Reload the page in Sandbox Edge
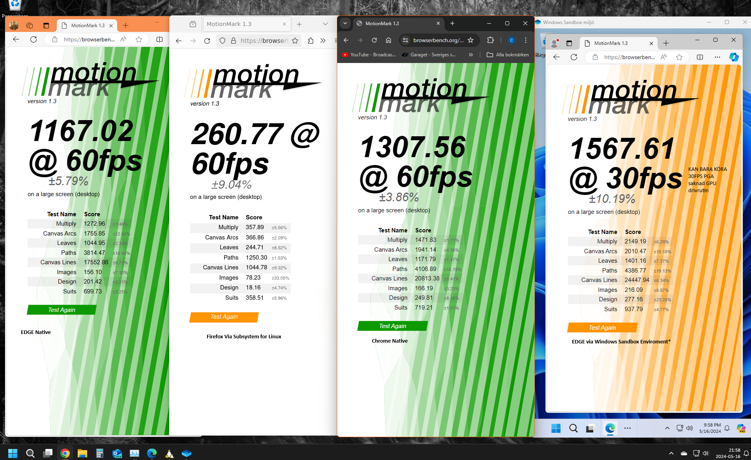Image resolution: width=751 pixels, height=460 pixels. click(x=574, y=57)
